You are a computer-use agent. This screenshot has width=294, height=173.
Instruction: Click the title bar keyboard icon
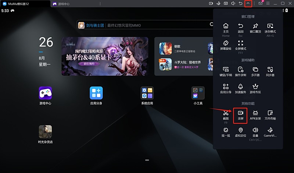[226, 3]
